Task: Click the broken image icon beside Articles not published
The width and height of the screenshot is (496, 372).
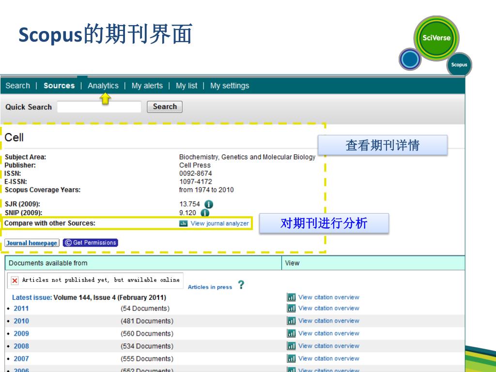Action: click(x=15, y=280)
